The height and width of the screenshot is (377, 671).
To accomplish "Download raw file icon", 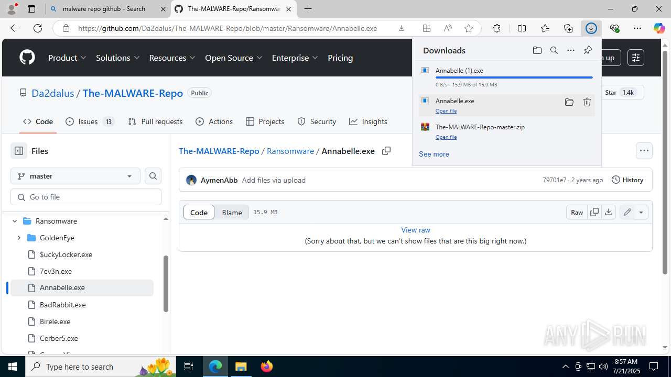I will tap(609, 212).
